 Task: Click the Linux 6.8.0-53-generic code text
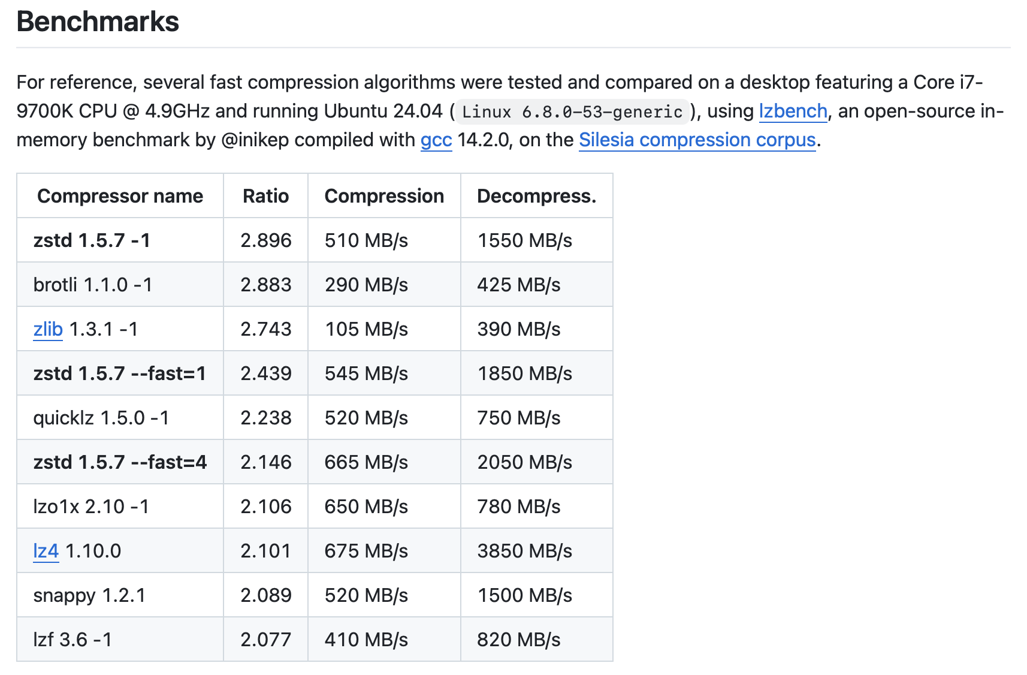pos(572,112)
